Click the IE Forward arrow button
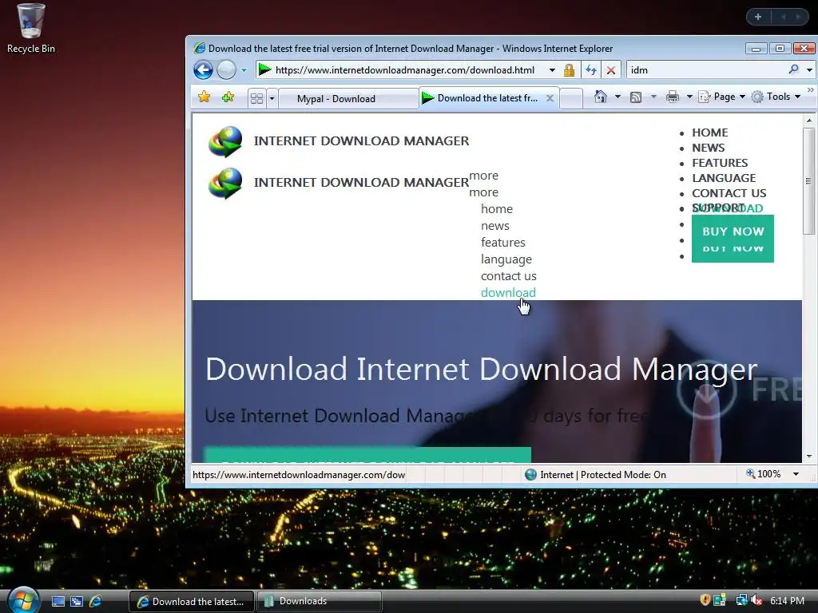This screenshot has height=613, width=818. pos(226,70)
